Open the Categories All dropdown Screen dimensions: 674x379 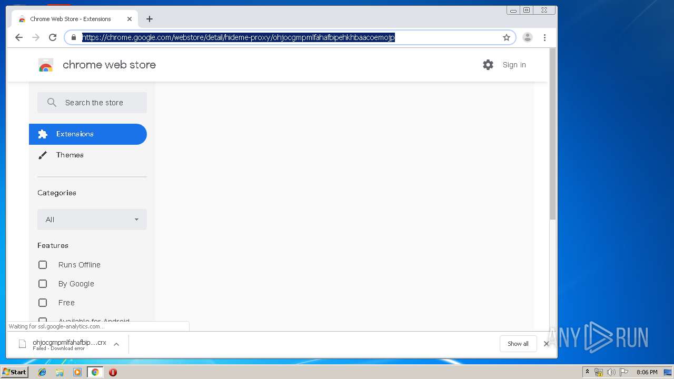click(x=92, y=220)
